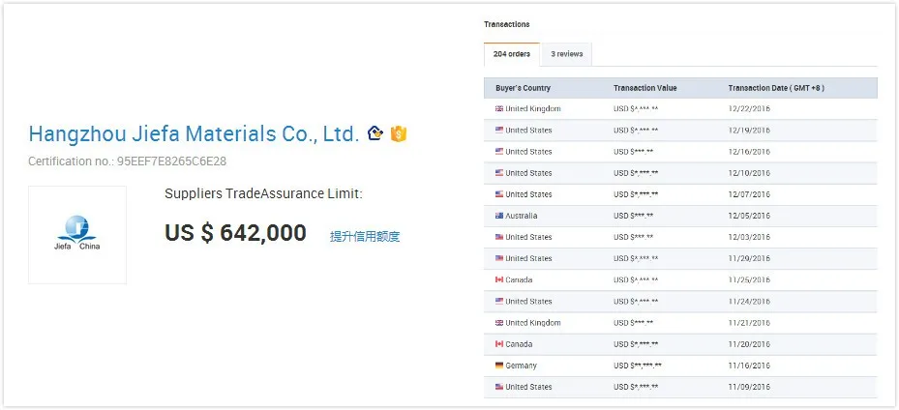Click the Certification no. 95EEF7E8265C6E28 text
The height and width of the screenshot is (410, 899).
(128, 161)
